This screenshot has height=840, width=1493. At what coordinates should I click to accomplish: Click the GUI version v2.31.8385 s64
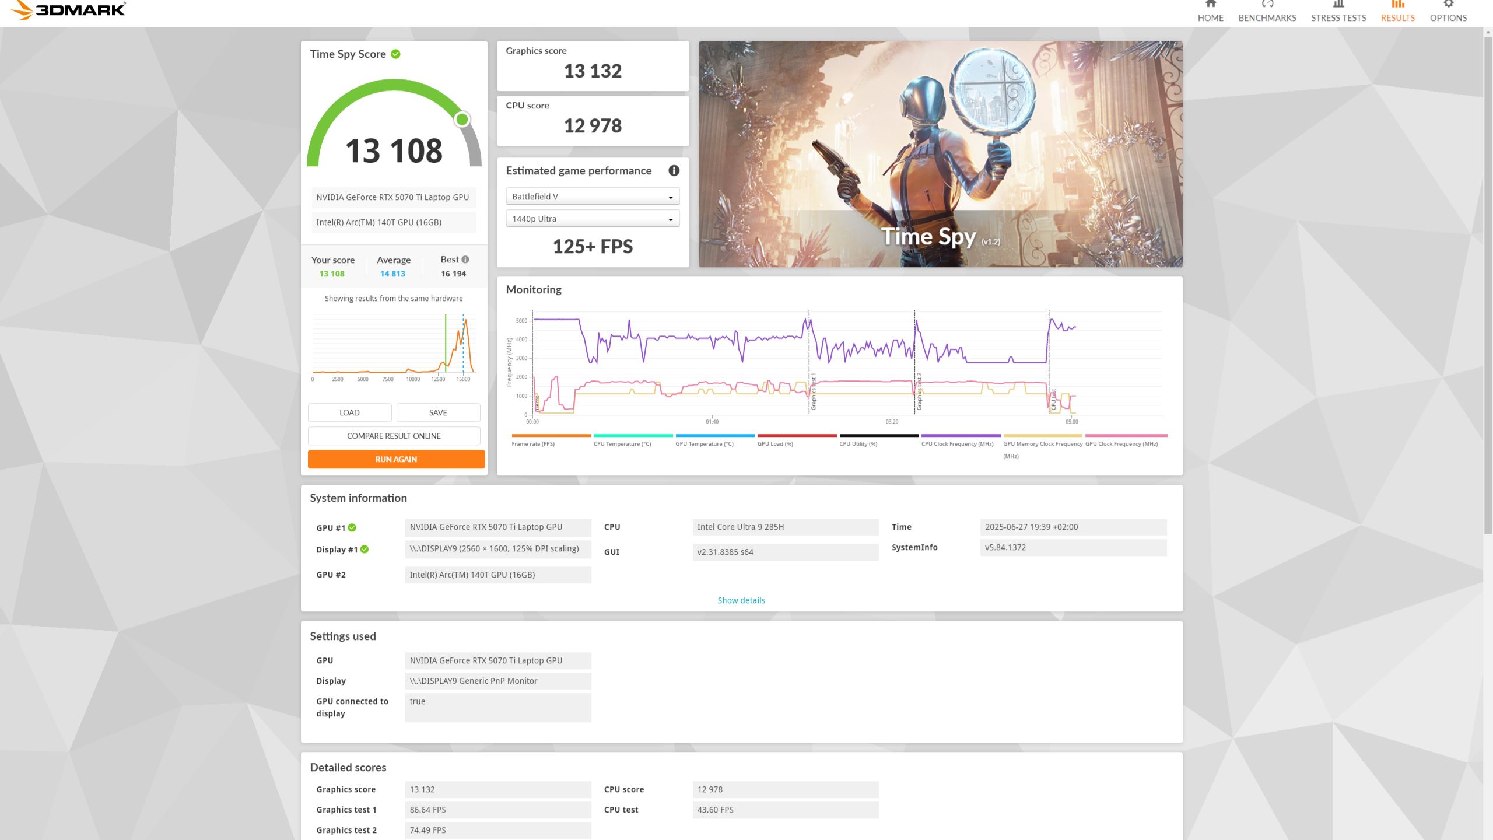(785, 552)
